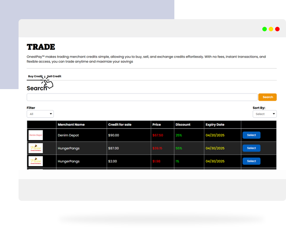This screenshot has height=228, width=286.
Task: Click the yellow window dot
Action: pyautogui.click(x=271, y=29)
